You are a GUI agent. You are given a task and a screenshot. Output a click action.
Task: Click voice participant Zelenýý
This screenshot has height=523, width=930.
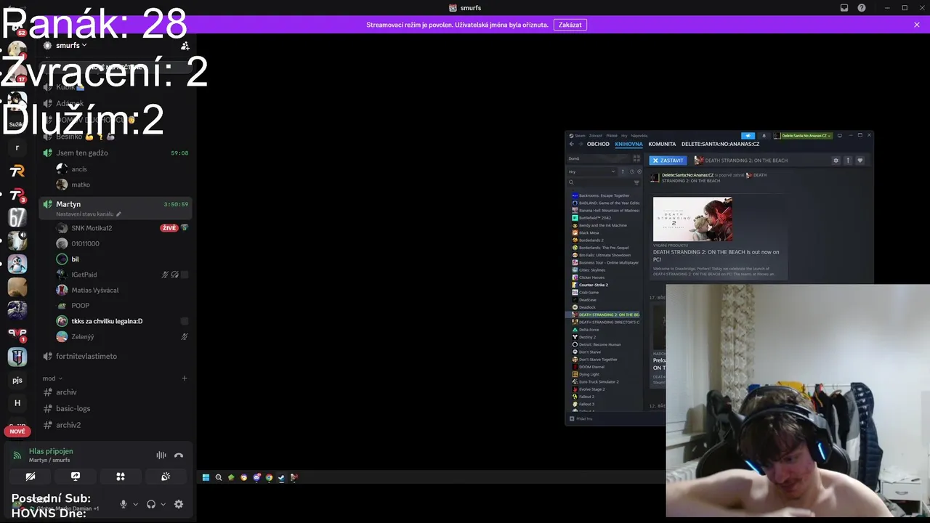coord(122,336)
